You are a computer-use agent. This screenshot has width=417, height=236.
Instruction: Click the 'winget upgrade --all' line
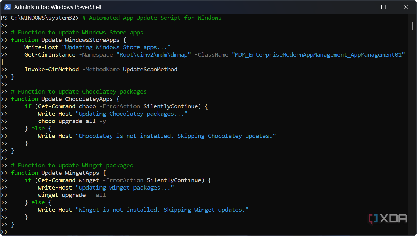click(72, 195)
